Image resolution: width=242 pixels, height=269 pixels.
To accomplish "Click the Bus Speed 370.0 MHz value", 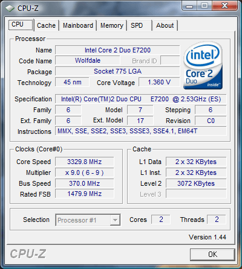I will (85, 183).
